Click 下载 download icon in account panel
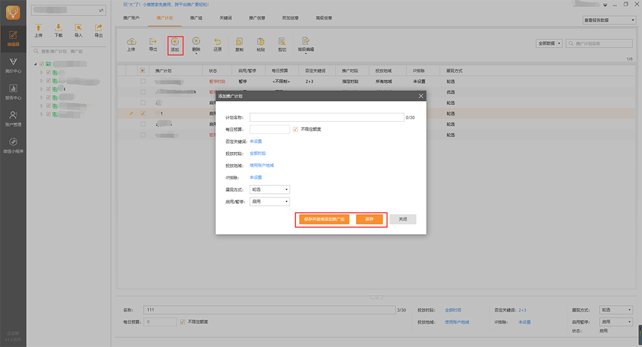Viewport: 642px width, 347px height. [x=58, y=31]
